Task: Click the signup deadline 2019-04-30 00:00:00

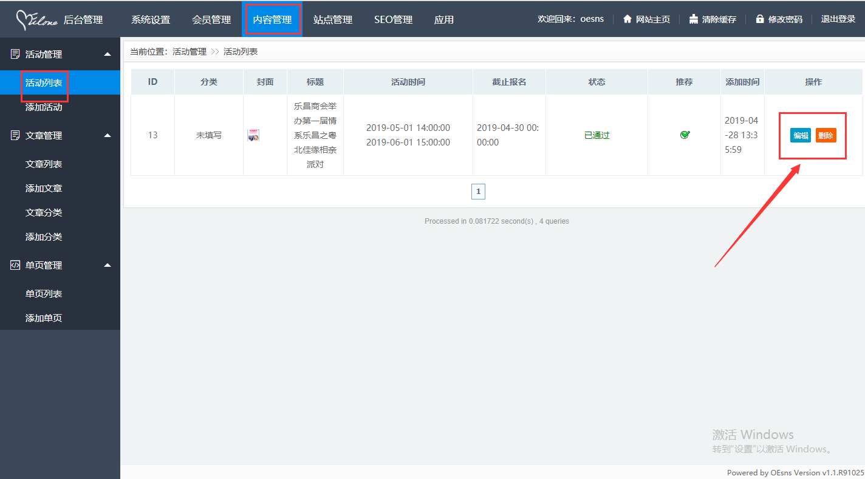Action: coord(509,135)
